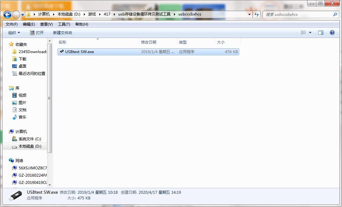Click the 打开 toolbar button
Image resolution: width=342 pixels, height=207 pixels.
tap(37, 33)
